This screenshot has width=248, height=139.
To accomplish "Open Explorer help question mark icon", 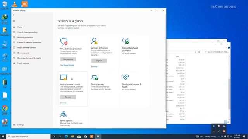I will [229, 47].
